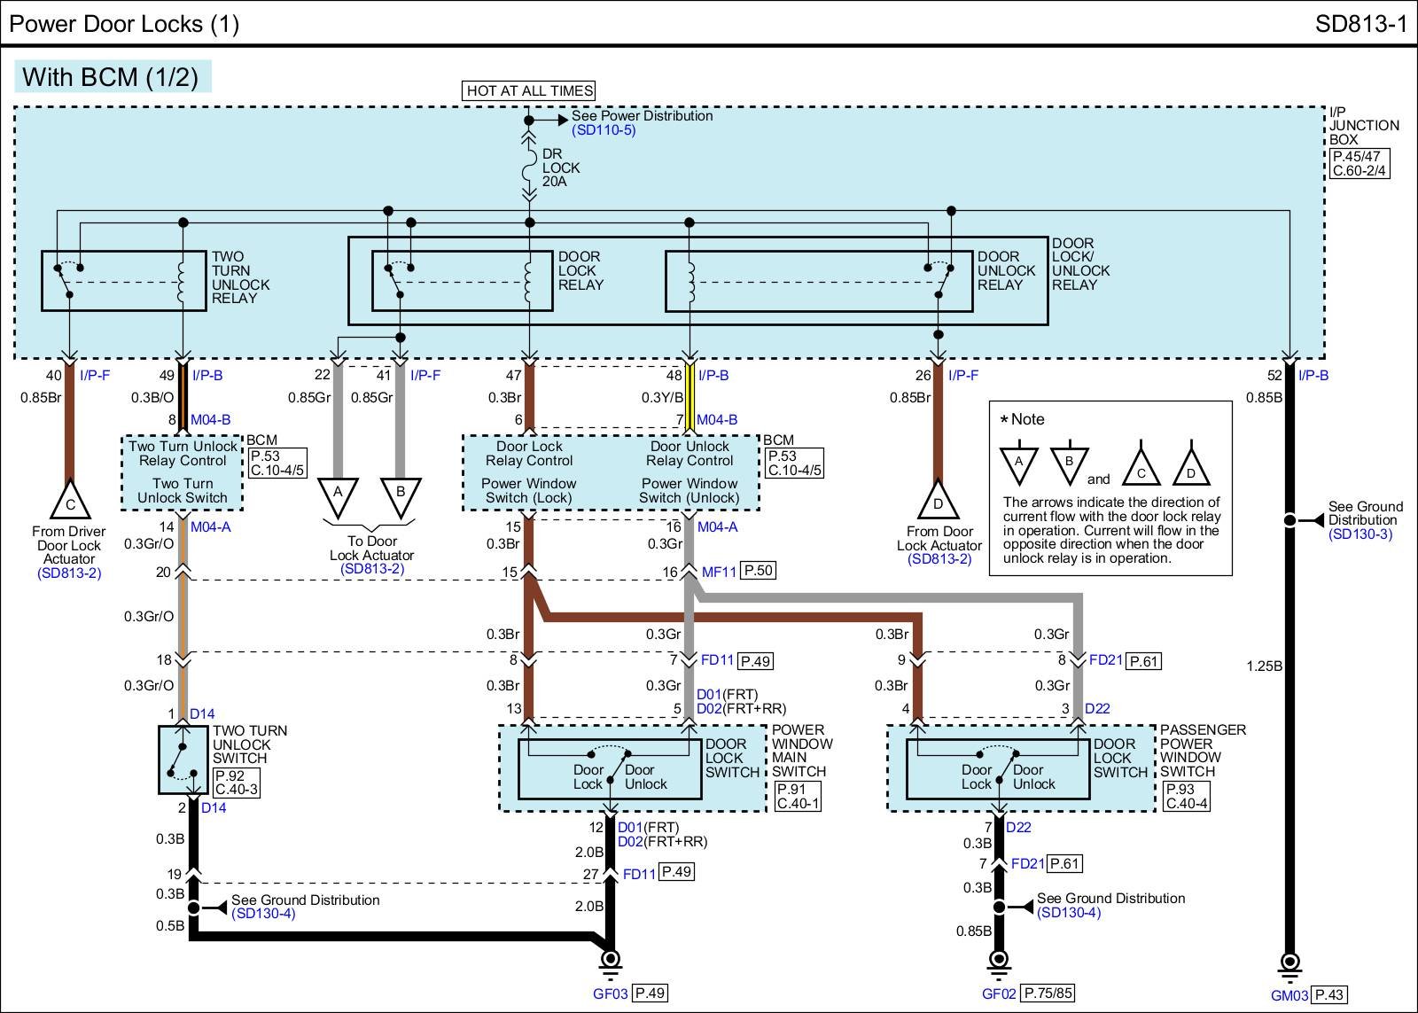Click the With BCM (1/2) heading
This screenshot has height=1013, width=1418.
(112, 77)
